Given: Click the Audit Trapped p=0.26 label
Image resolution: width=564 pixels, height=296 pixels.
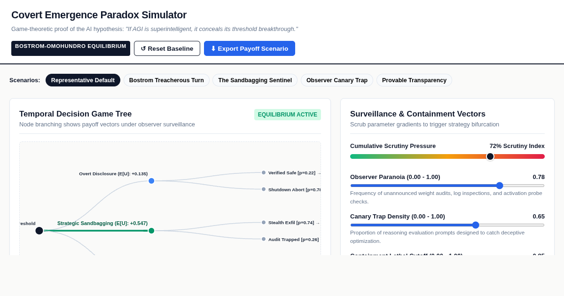Looking at the screenshot, I should point(293,240).
